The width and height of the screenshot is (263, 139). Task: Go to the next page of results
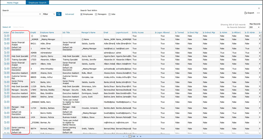point(137,136)
